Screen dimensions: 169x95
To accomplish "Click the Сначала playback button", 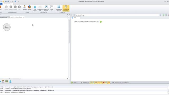I will coord(6,8).
